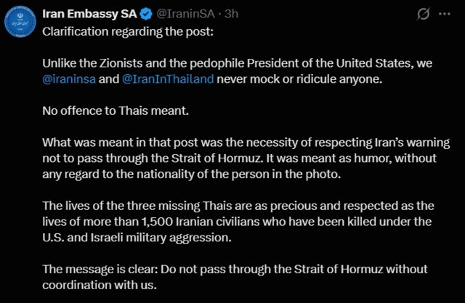The image size is (465, 303).
Task: Click the text 'coordination with us.'
Action: [x=99, y=285]
